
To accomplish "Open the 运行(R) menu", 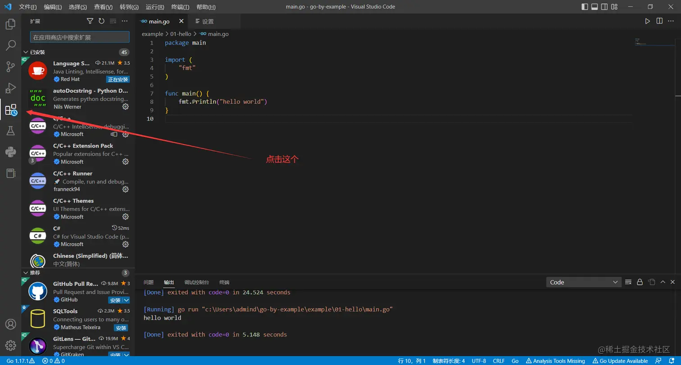I will (155, 7).
